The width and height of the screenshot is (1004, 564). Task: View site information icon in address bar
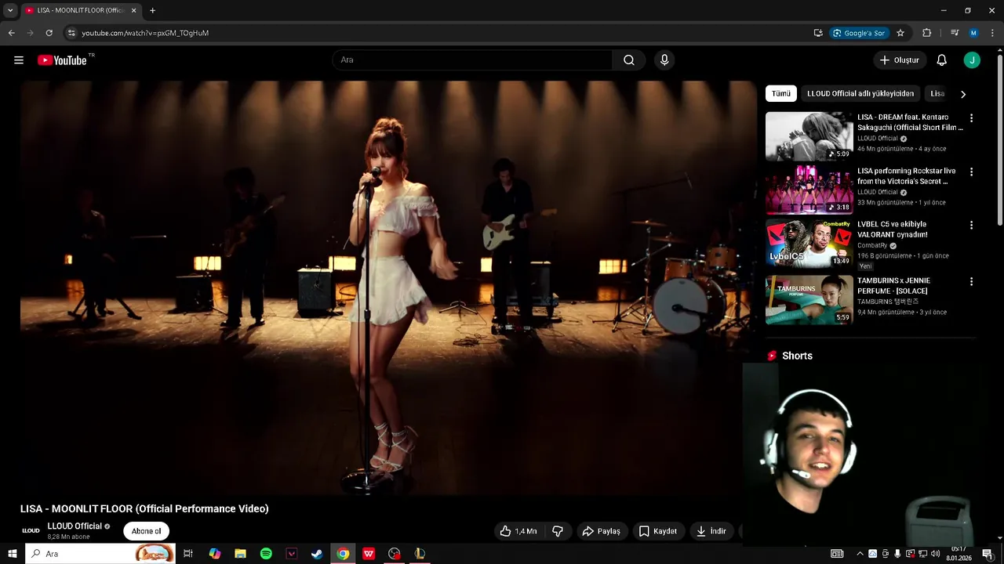[71, 33]
